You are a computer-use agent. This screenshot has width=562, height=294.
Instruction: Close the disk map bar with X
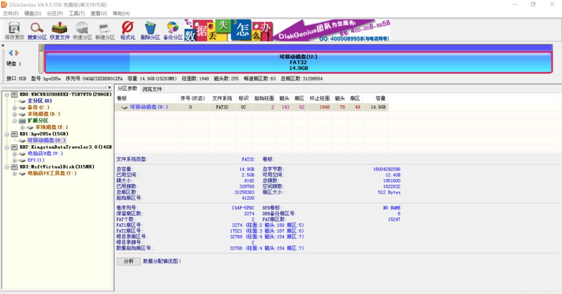point(3,46)
